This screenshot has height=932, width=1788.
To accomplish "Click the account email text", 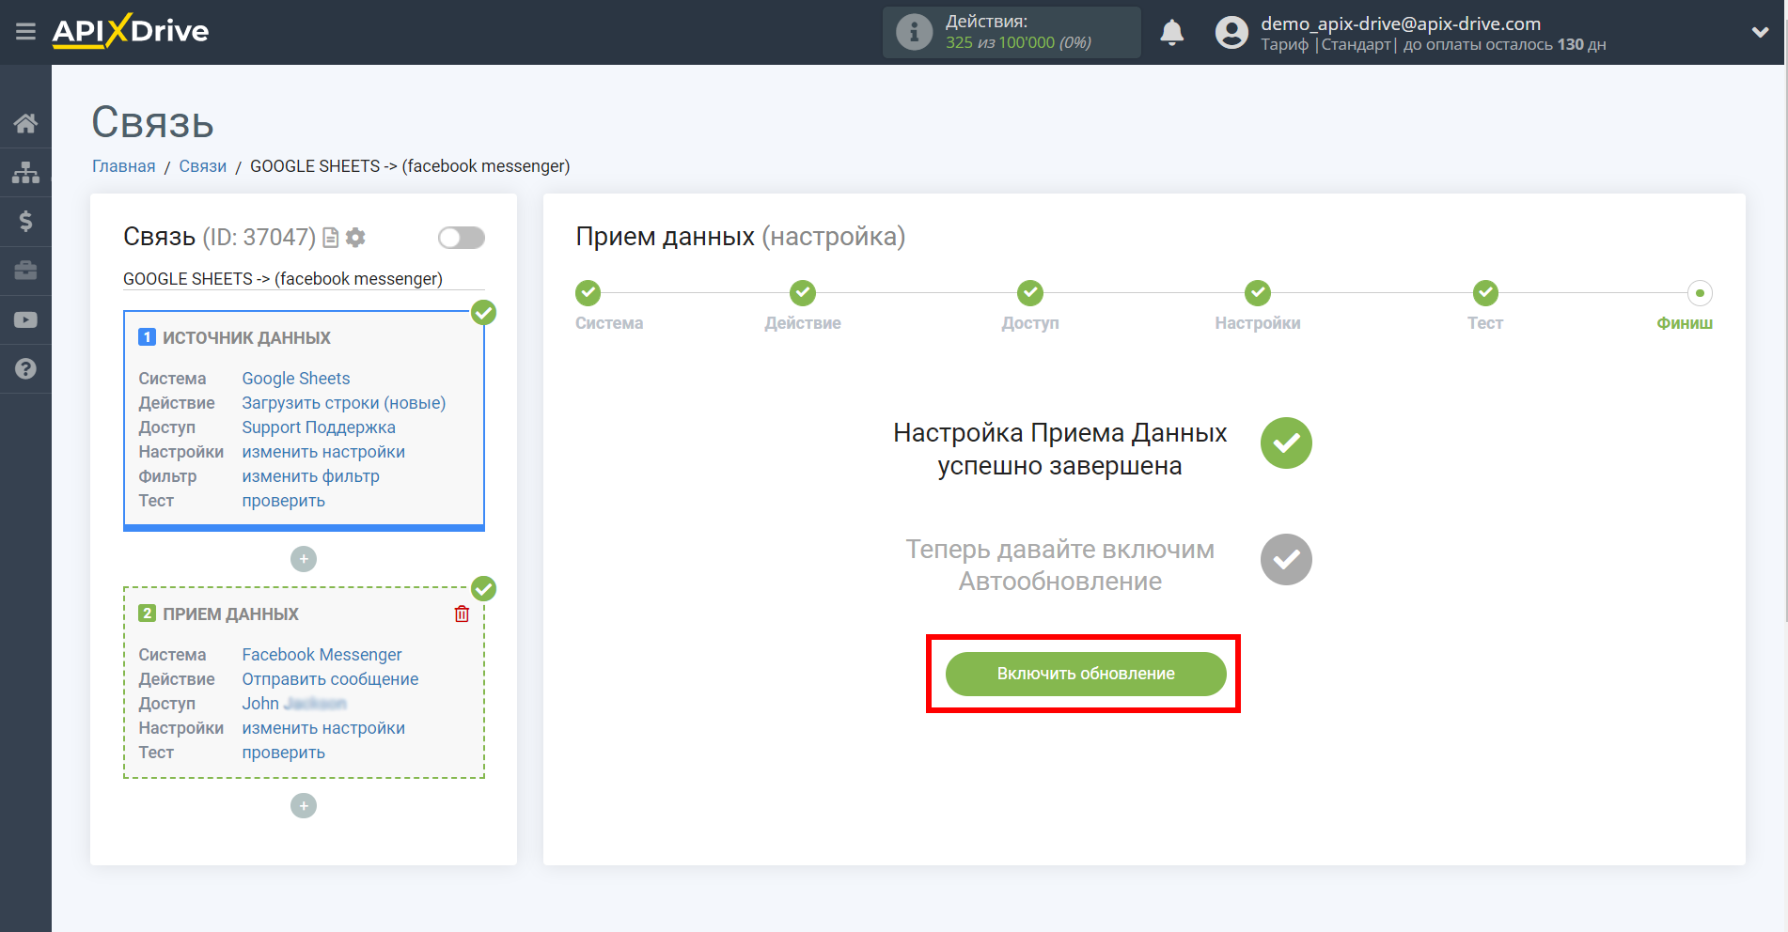I will point(1401,23).
